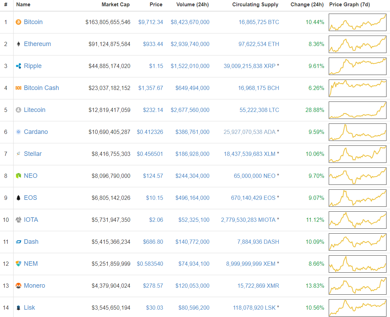Viewport: 390px width, 317px height.
Task: Click the 7,884,936 DASH circulating supply
Action: (x=258, y=242)
